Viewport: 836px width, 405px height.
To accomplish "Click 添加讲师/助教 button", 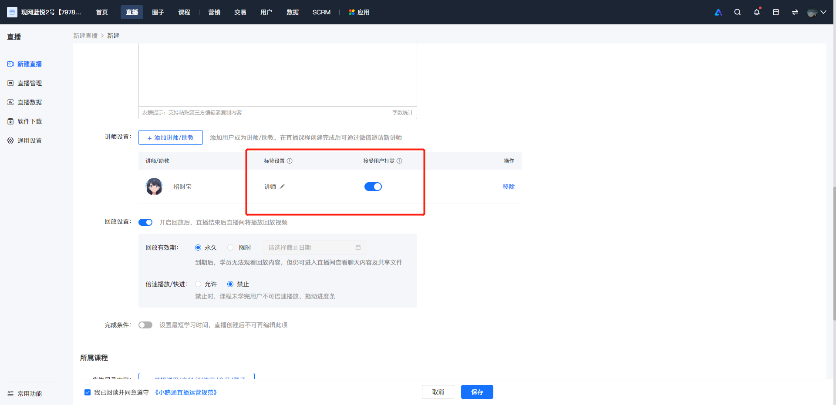I will tap(171, 137).
